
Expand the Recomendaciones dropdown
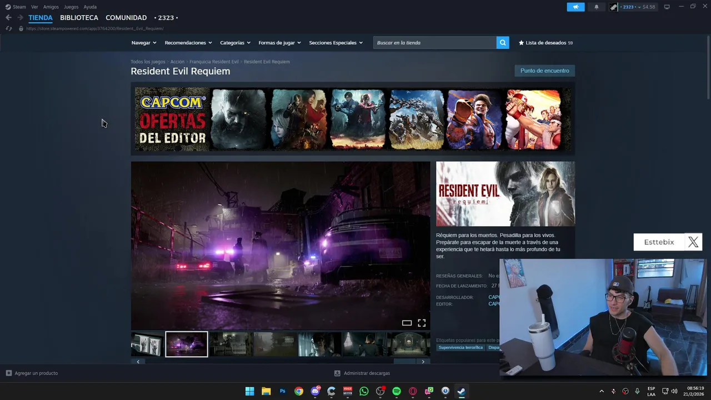188,43
